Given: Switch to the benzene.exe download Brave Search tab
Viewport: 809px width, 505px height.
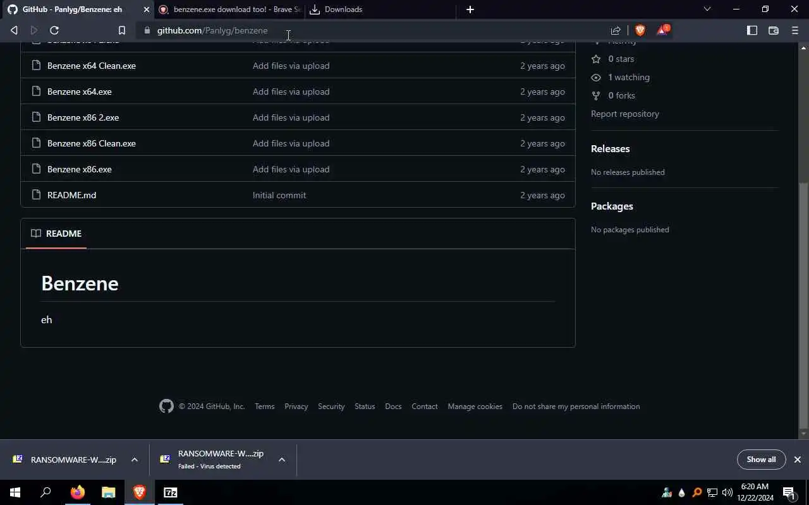Looking at the screenshot, I should (x=229, y=9).
